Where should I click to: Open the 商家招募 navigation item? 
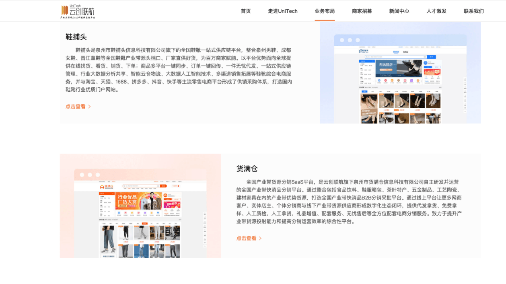[x=362, y=11]
